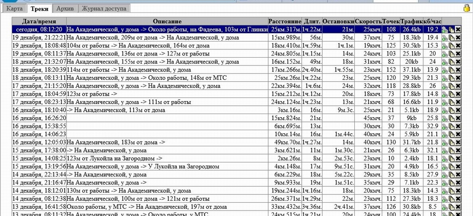The height and width of the screenshot is (216, 473).
Task: Copy the 14 декабря 18:12:01 track
Action: 451,191
